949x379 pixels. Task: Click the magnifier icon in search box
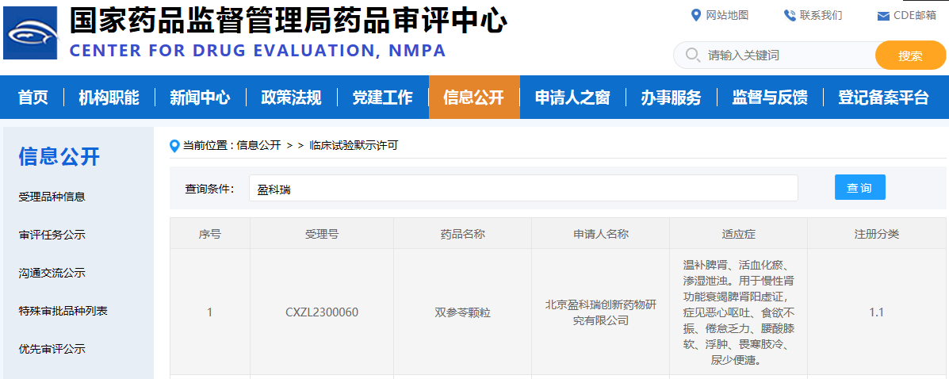coord(692,55)
